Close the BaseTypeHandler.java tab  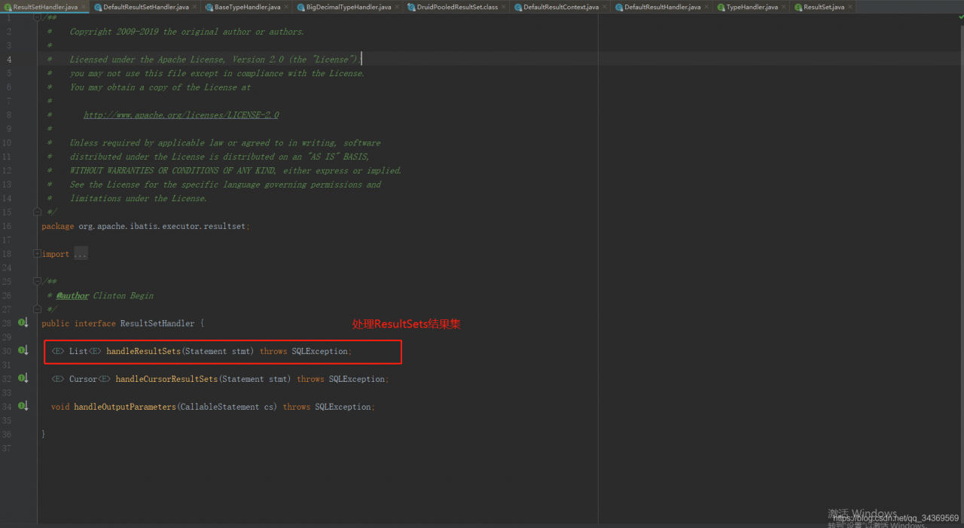286,7
